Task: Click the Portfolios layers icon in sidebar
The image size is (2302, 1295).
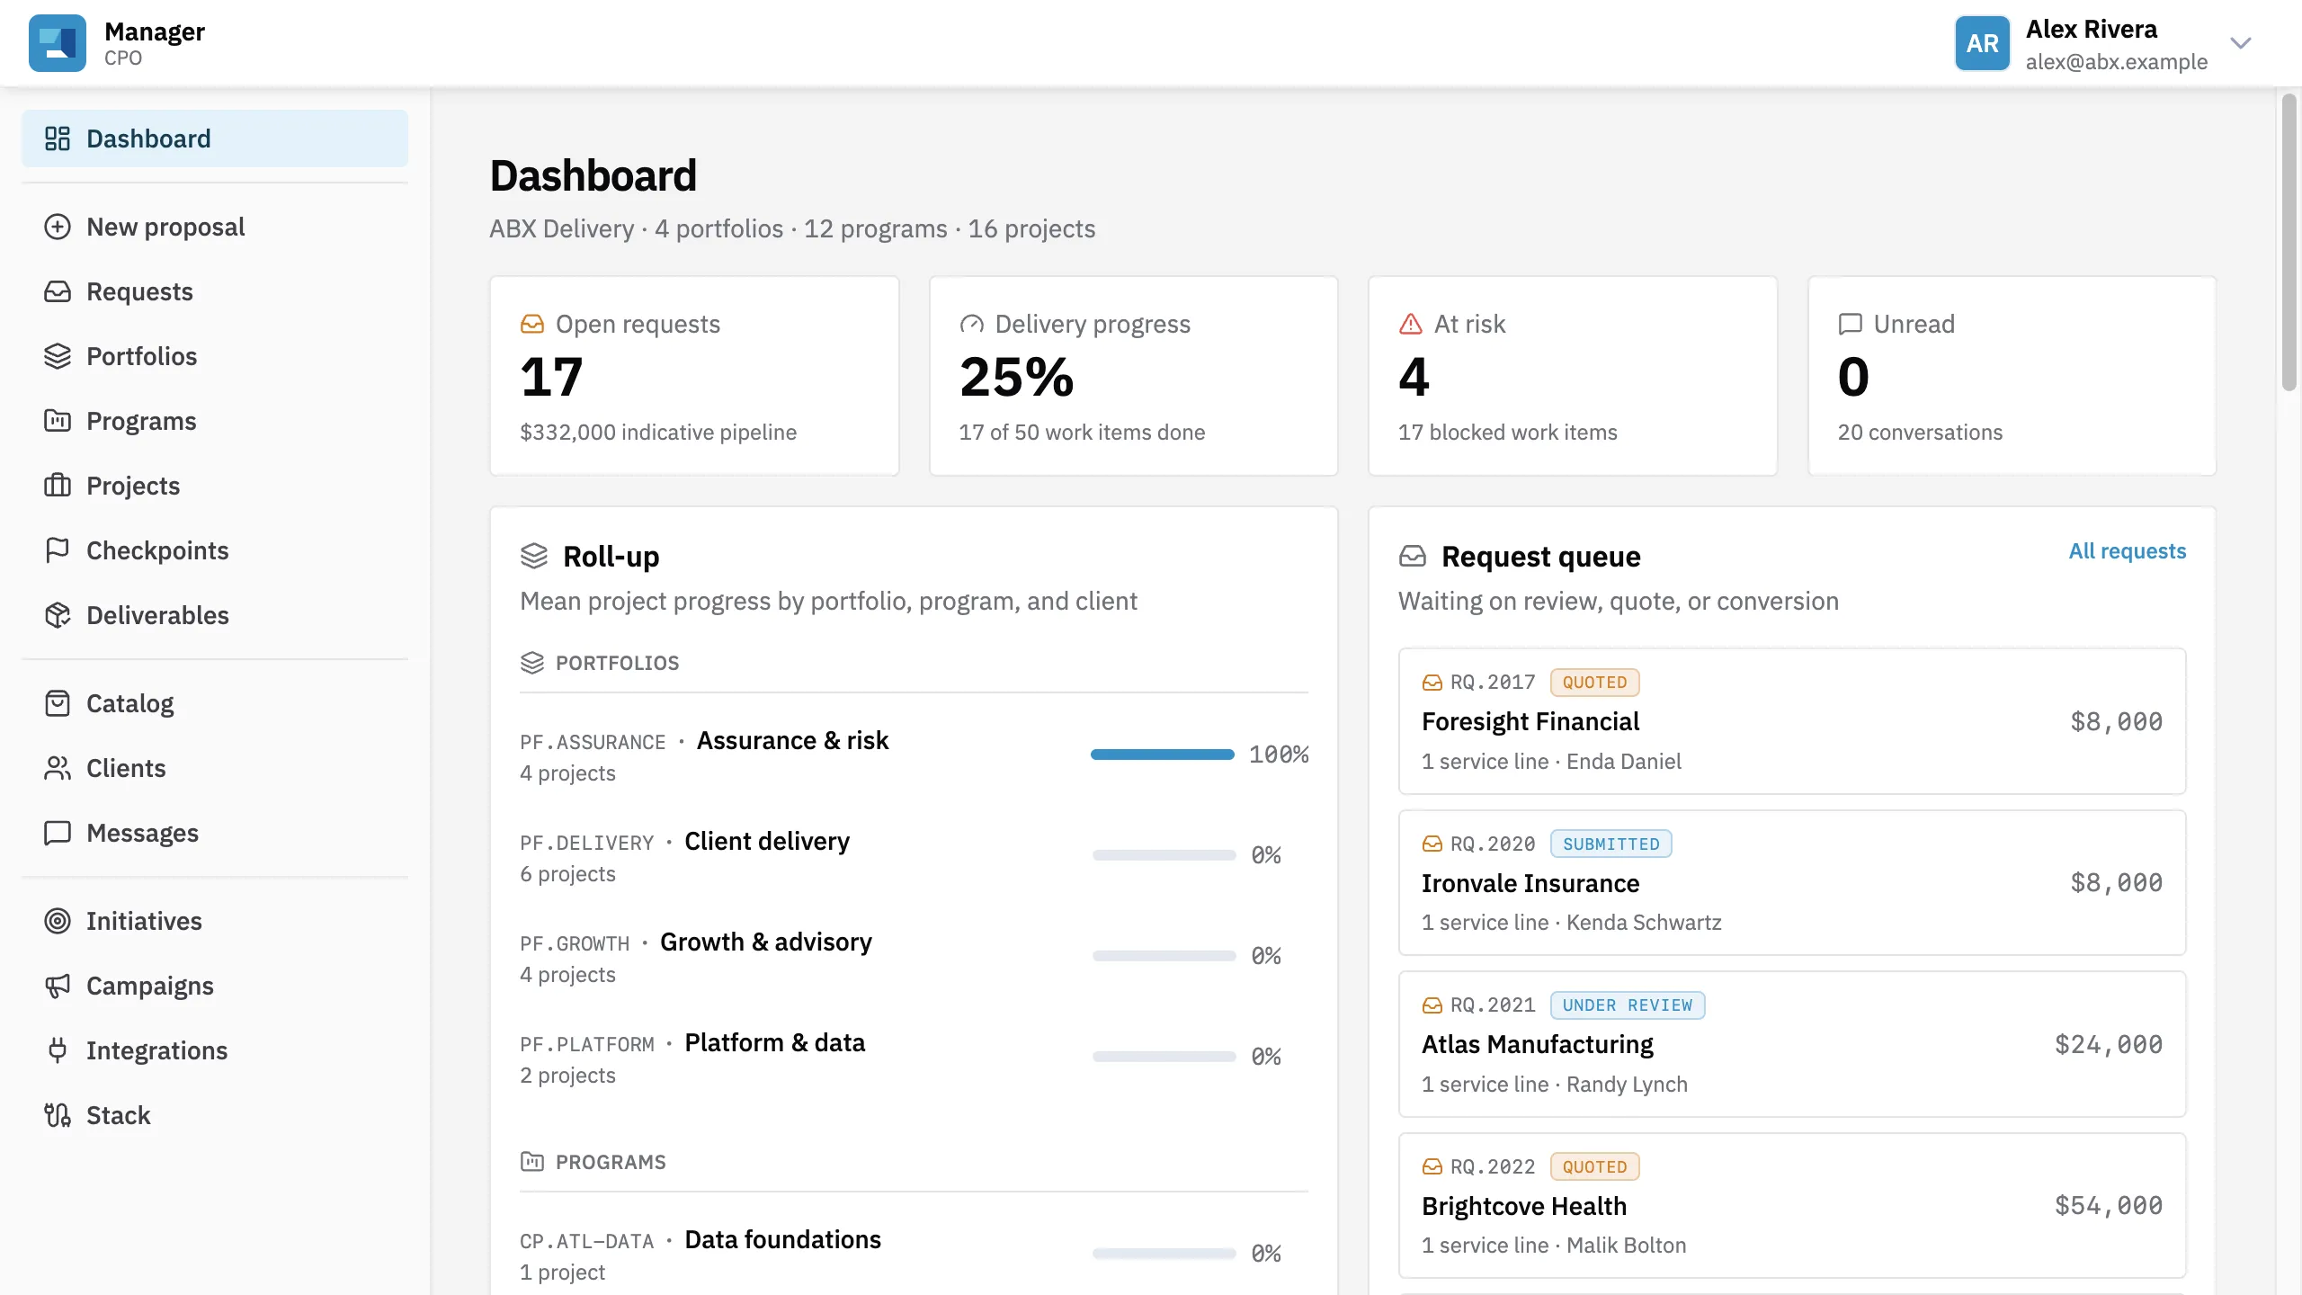Action: [58, 356]
